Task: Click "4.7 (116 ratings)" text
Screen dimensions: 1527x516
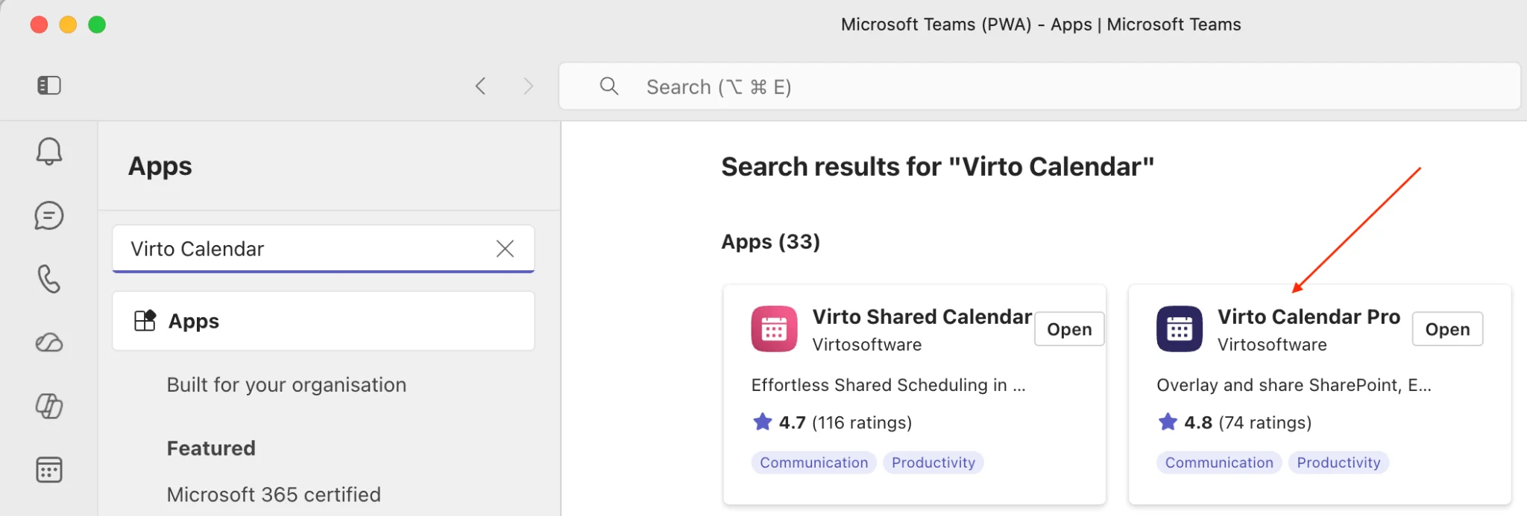Action: coord(846,423)
